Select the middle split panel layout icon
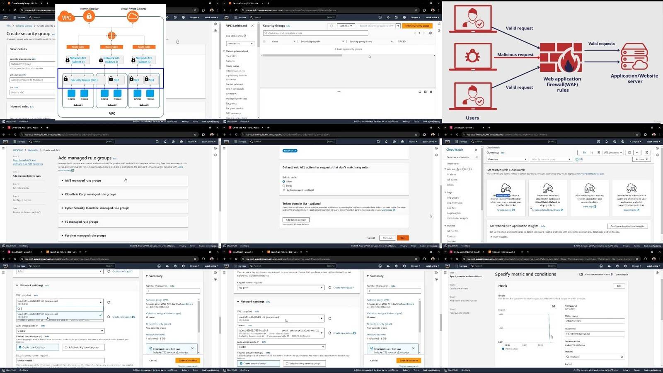Image resolution: width=663 pixels, height=373 pixels. tap(425, 92)
